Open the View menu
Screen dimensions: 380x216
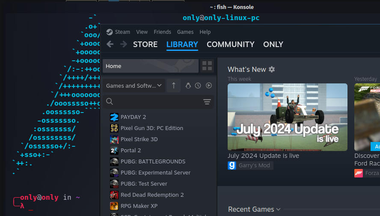pyautogui.click(x=142, y=32)
